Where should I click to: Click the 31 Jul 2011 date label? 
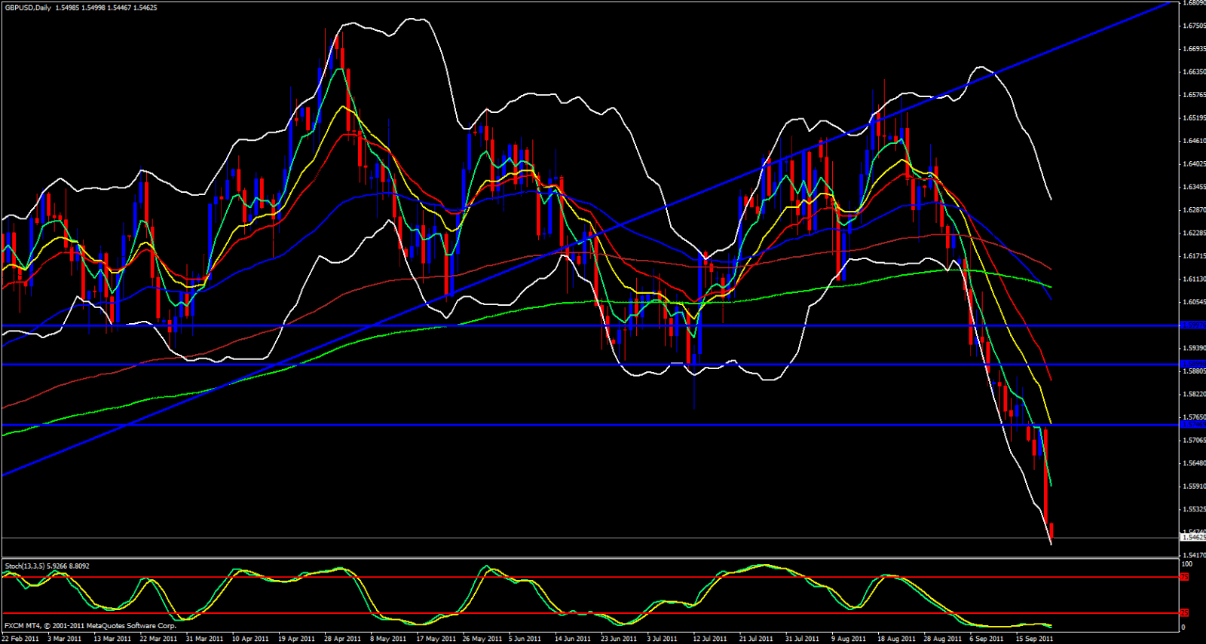pos(802,639)
